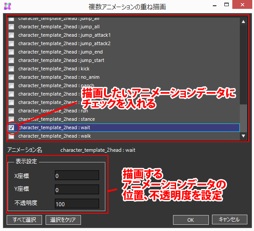Click the すべて選択 button
The height and width of the screenshot is (231, 254).
point(24,220)
